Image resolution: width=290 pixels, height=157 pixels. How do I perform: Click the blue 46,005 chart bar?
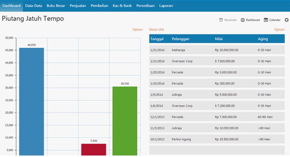31,102
